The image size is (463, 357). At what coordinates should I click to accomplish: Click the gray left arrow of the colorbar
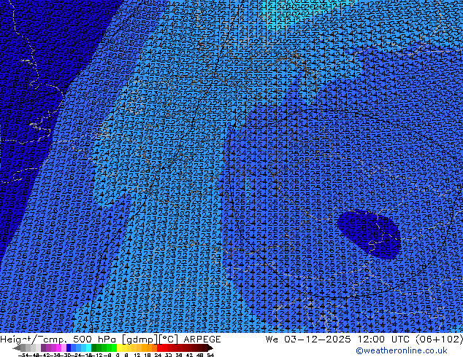point(17,348)
